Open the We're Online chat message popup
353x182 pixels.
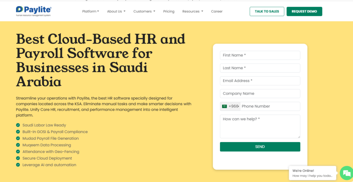[x=312, y=173]
